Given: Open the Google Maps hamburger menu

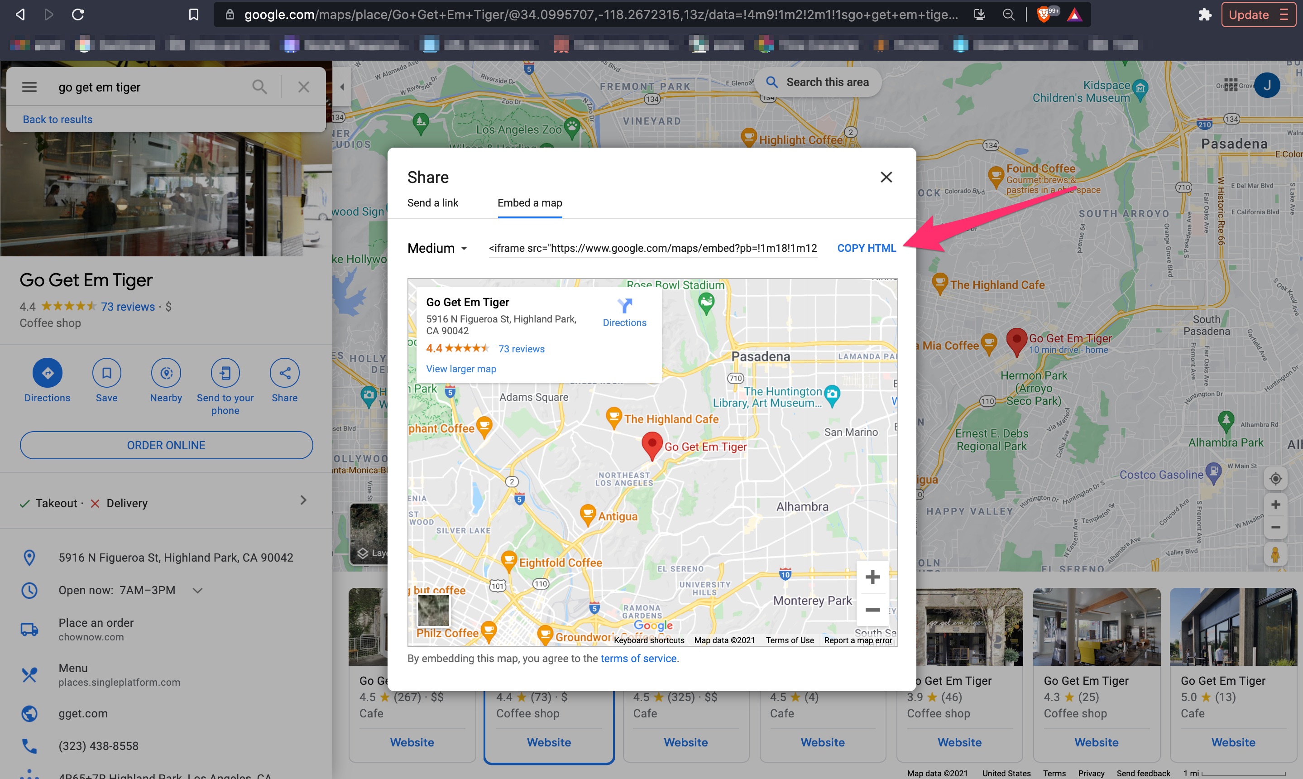Looking at the screenshot, I should 29,87.
